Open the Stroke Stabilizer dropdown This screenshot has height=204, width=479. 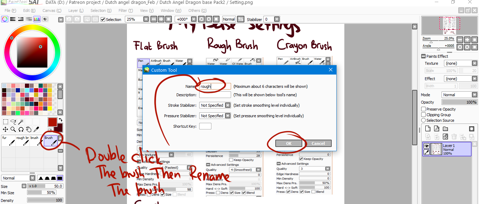(x=228, y=105)
